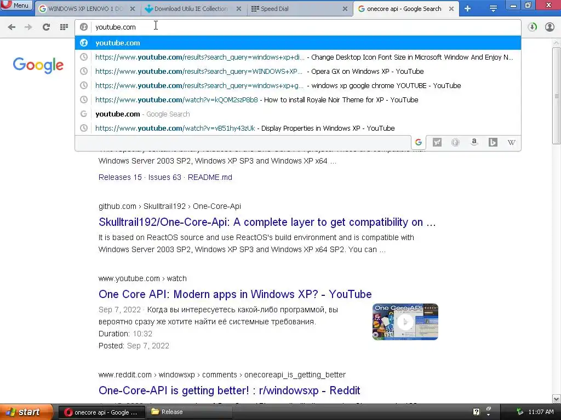Screen dimensions: 561x420
Task: Choose the Change Desktop Icon Font Size suggestion
Action: tap(297, 57)
